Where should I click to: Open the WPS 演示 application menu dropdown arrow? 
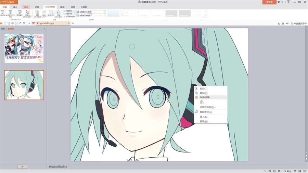pyautogui.click(x=17, y=2)
